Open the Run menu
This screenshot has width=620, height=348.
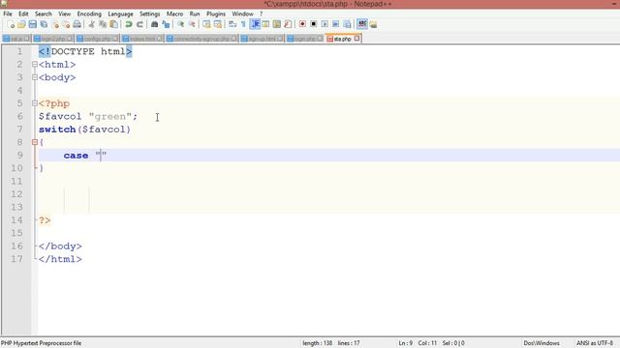tap(195, 14)
